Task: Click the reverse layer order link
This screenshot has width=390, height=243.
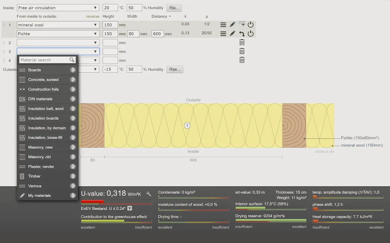Action: pos(93,16)
